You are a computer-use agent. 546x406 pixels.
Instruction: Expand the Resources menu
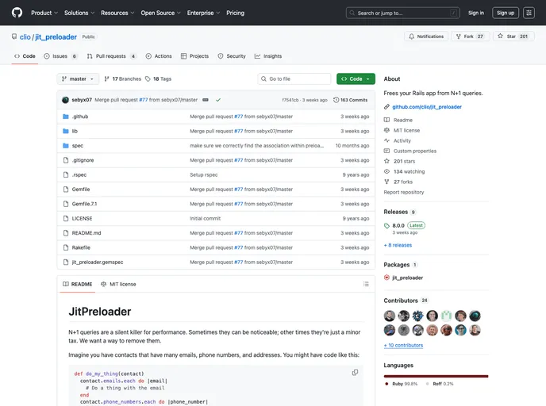117,13
